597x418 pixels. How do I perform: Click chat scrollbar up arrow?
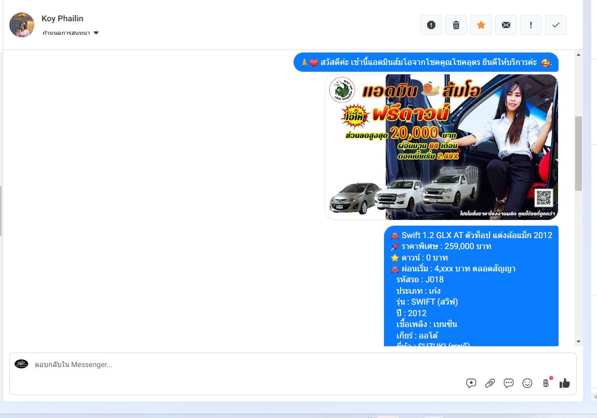(578, 55)
